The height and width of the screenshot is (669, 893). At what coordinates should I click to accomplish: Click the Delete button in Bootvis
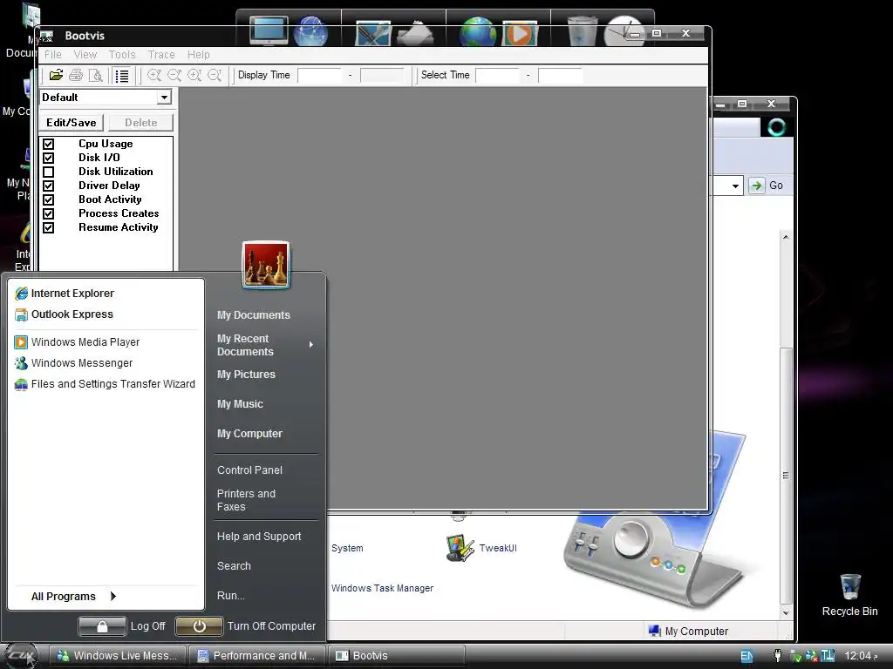pyautogui.click(x=140, y=123)
